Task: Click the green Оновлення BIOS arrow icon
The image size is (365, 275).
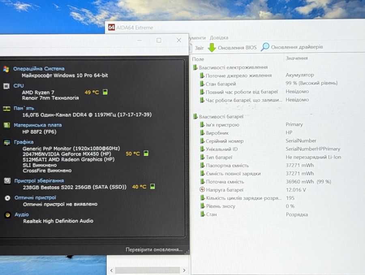Action: (212, 48)
